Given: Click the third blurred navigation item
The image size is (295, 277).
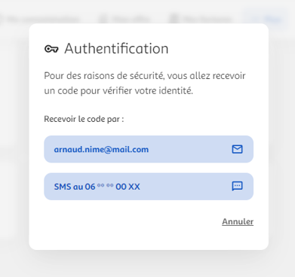Looking at the screenshot, I should pos(201,19).
